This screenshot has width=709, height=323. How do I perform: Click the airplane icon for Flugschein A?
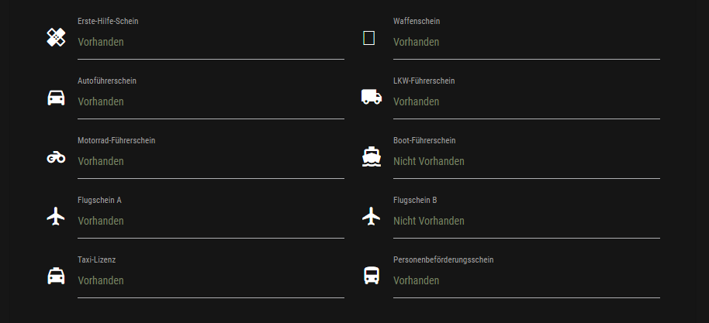(56, 217)
